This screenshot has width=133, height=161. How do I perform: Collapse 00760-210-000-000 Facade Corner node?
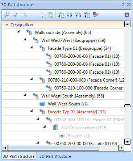tap(32, 79)
